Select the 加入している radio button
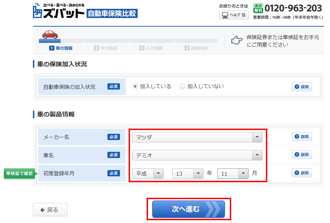Image resolution: width=330 pixels, height=223 pixels. tap(135, 86)
